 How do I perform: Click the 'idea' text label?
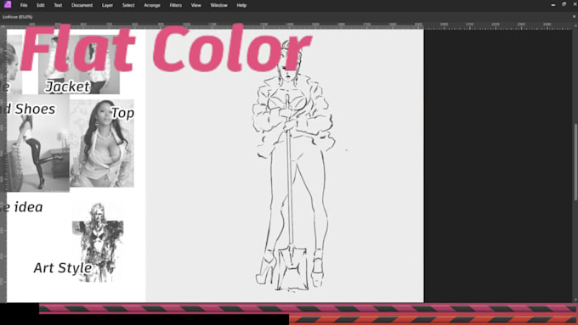point(28,207)
